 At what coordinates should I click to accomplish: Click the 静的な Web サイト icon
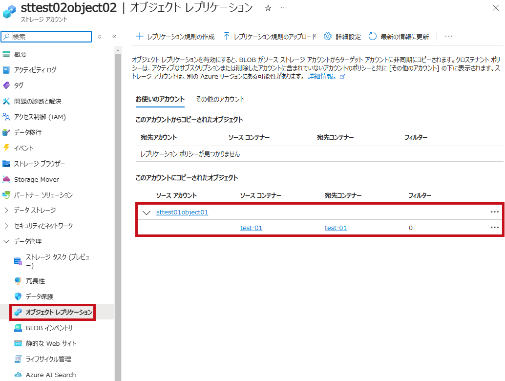[x=18, y=343]
